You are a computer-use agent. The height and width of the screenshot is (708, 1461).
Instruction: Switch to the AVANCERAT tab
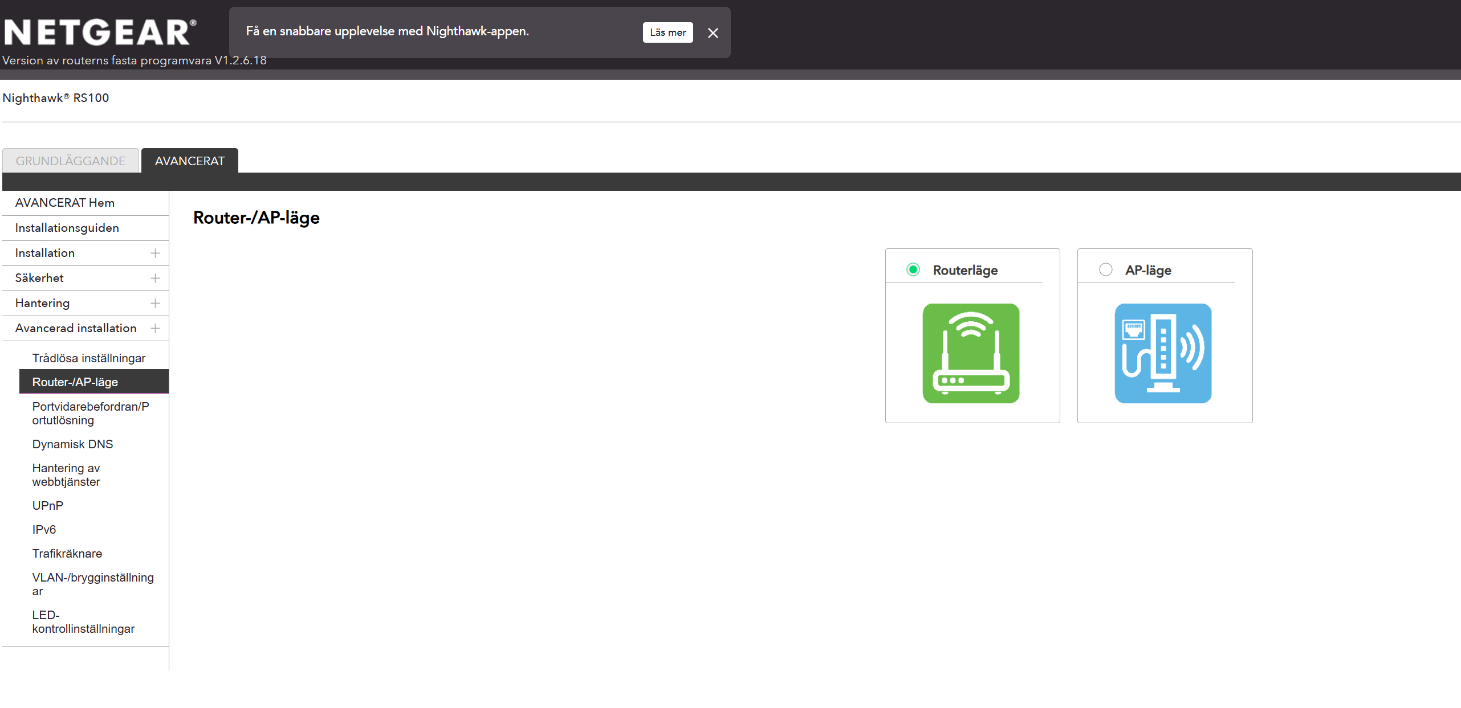click(190, 161)
